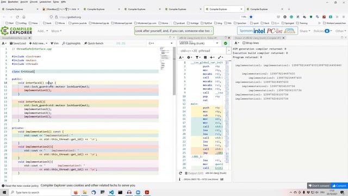Open the output pane font size menu
The height and width of the screenshot is (196, 348).
click(237, 43)
